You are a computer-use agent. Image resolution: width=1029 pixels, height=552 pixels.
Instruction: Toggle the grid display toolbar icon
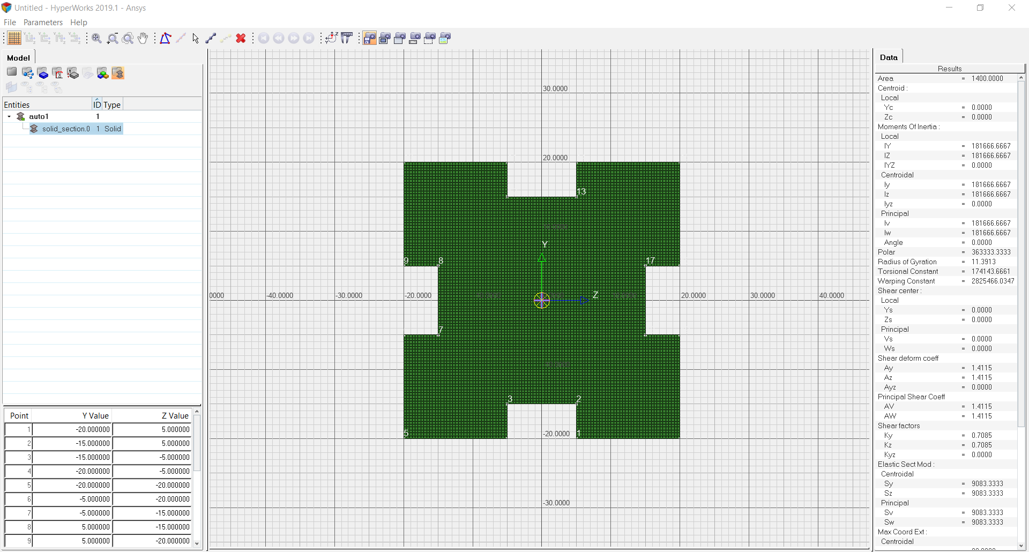[x=14, y=38]
